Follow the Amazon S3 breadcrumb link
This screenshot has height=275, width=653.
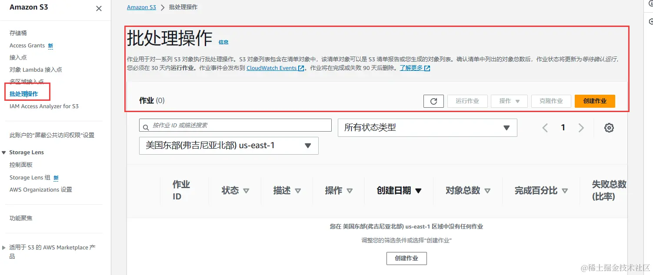coord(141,7)
